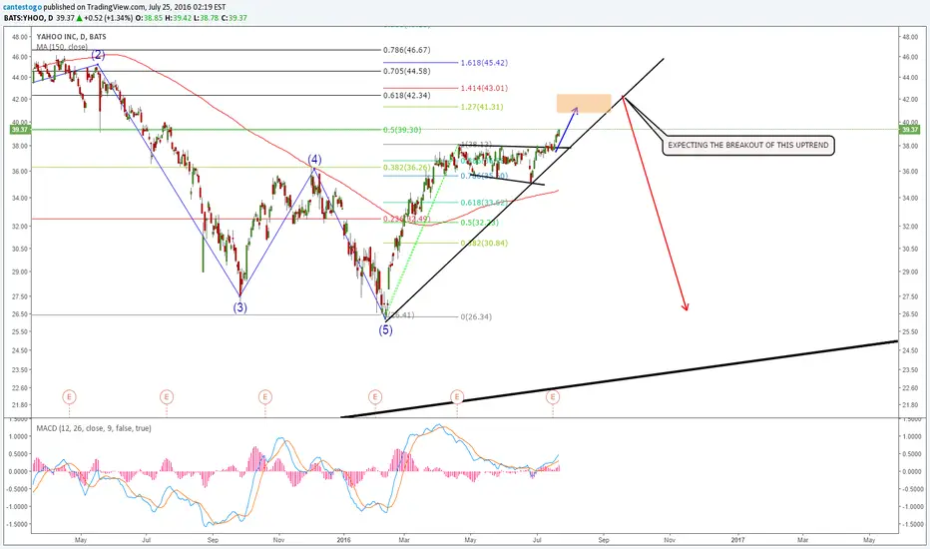Click Fibonacci base label 0(26.34)

point(476,317)
